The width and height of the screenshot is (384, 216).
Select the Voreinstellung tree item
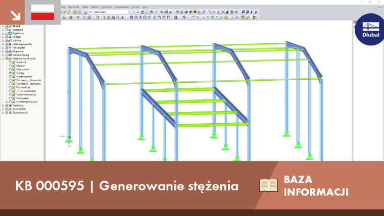point(19,109)
